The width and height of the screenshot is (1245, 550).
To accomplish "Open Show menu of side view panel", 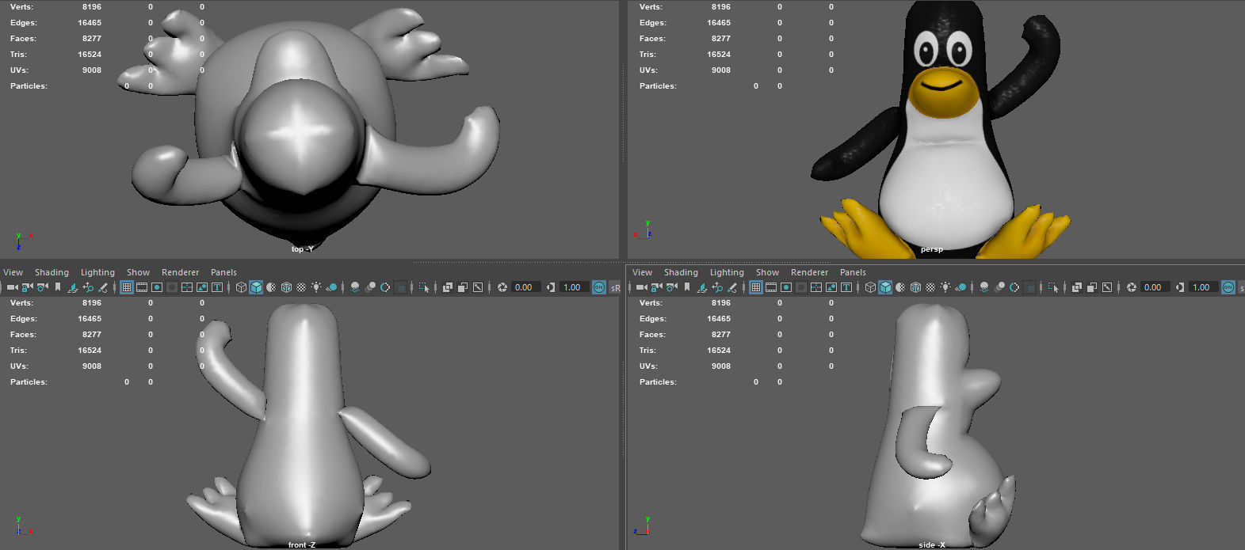I will 767,272.
